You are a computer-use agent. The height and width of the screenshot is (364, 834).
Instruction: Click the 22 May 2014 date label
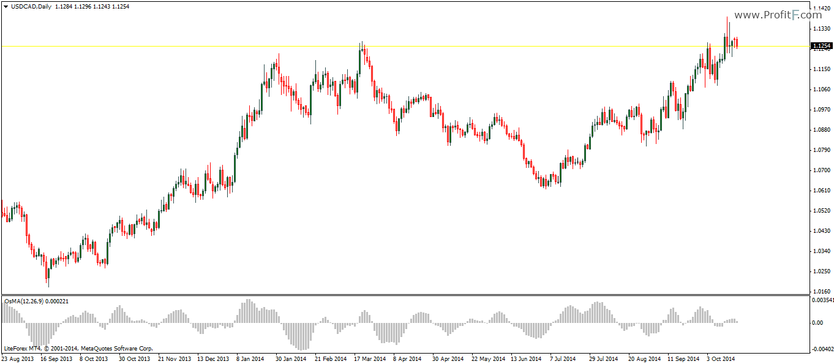coord(488,359)
